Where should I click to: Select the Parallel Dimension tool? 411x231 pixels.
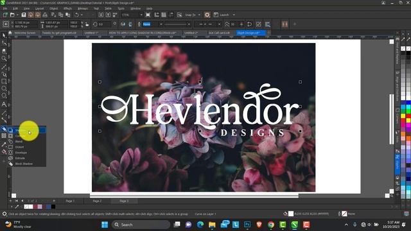[x=4, y=113]
